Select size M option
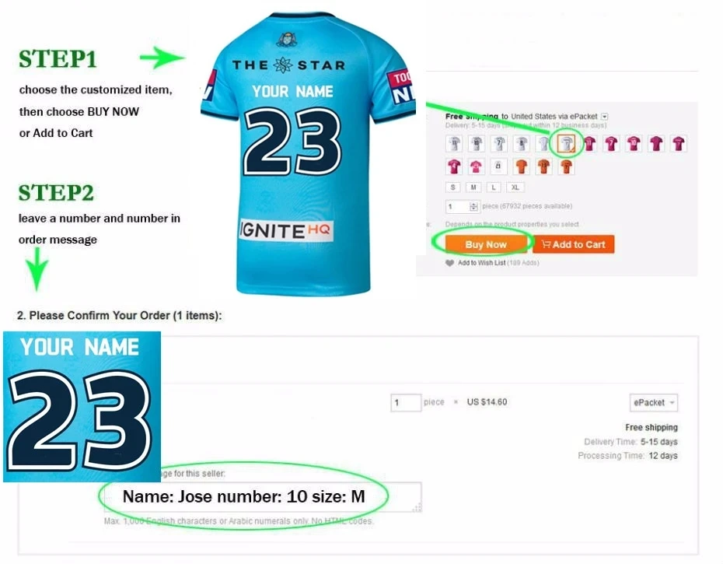The height and width of the screenshot is (564, 723). pyautogui.click(x=473, y=187)
